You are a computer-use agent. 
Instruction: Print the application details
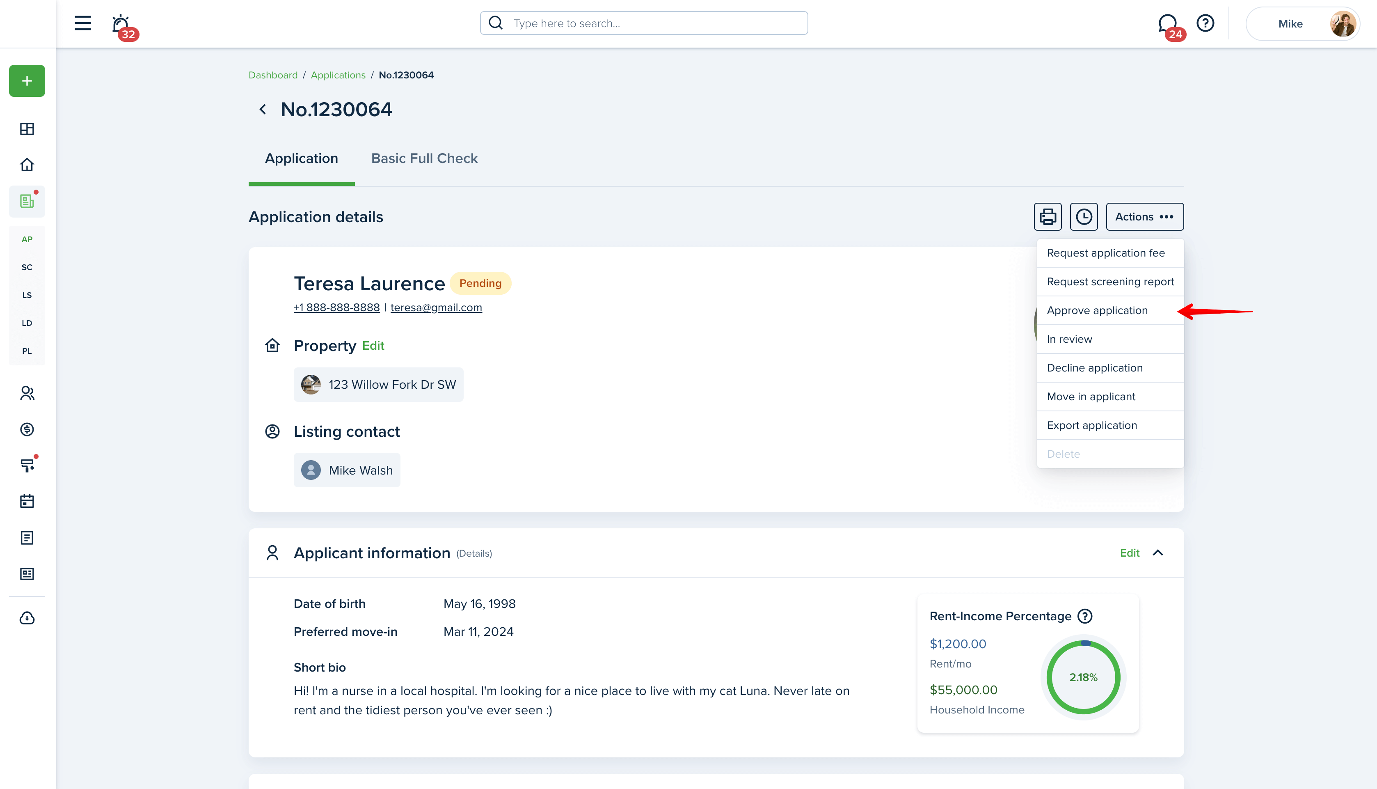click(x=1048, y=217)
